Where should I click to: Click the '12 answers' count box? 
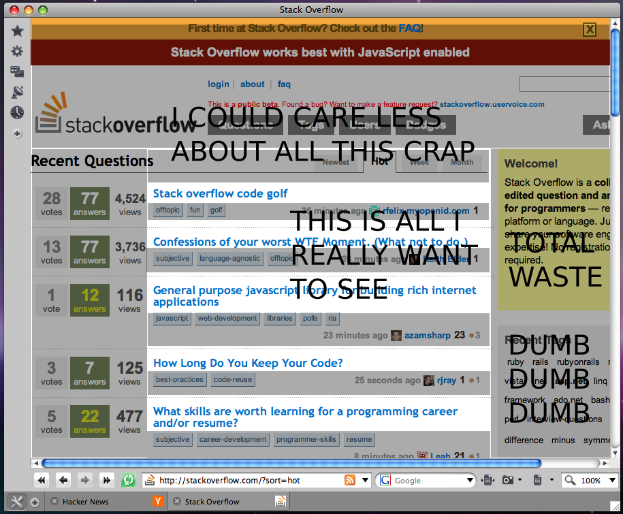tap(90, 300)
